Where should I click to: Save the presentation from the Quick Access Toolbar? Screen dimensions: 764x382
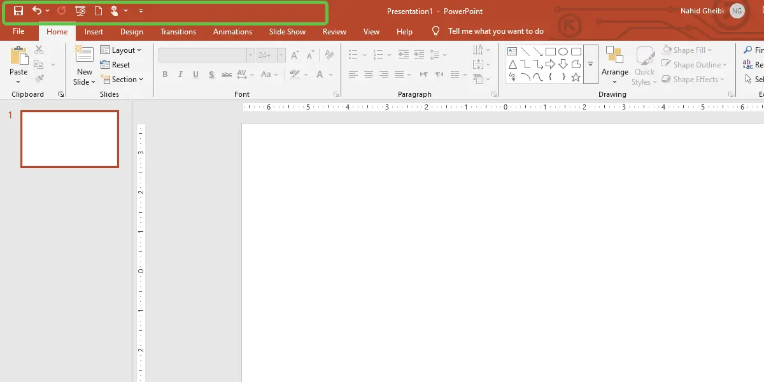[x=18, y=11]
